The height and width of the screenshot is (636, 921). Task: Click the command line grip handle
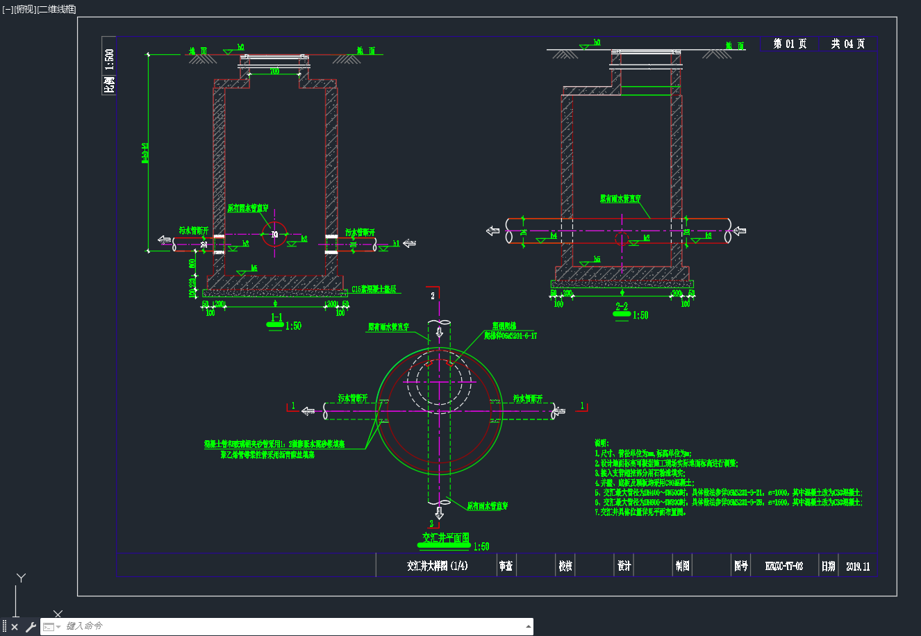(x=5, y=627)
